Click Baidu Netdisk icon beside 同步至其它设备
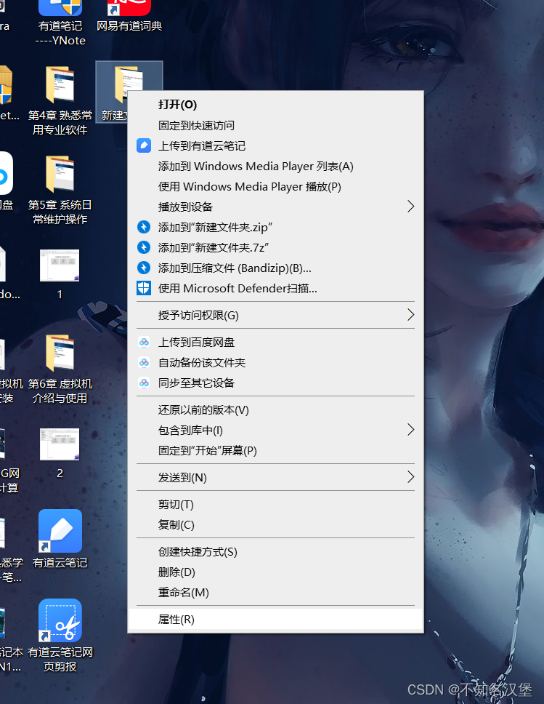 pyautogui.click(x=144, y=383)
